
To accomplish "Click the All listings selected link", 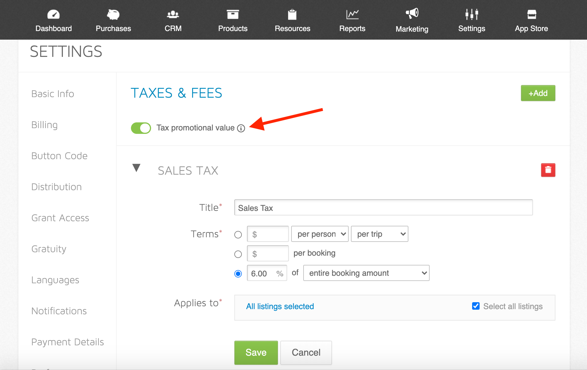I will point(280,306).
